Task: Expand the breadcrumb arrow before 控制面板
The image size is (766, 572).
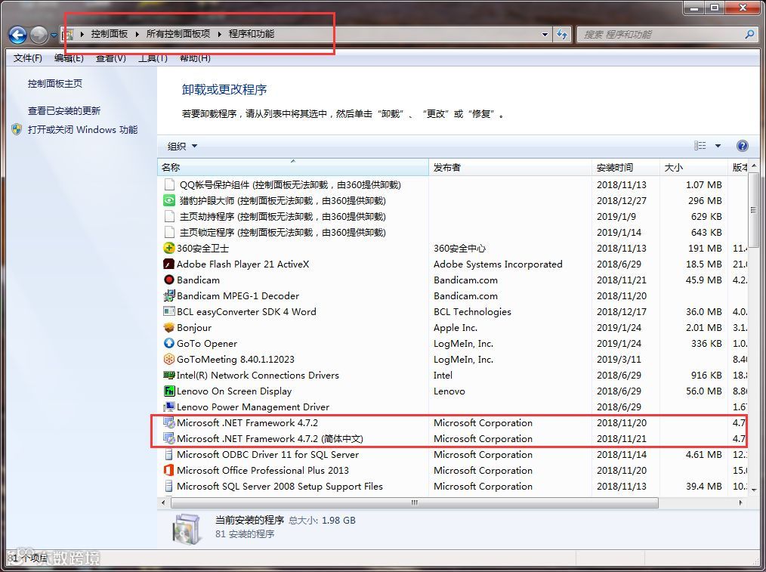Action: pos(82,34)
